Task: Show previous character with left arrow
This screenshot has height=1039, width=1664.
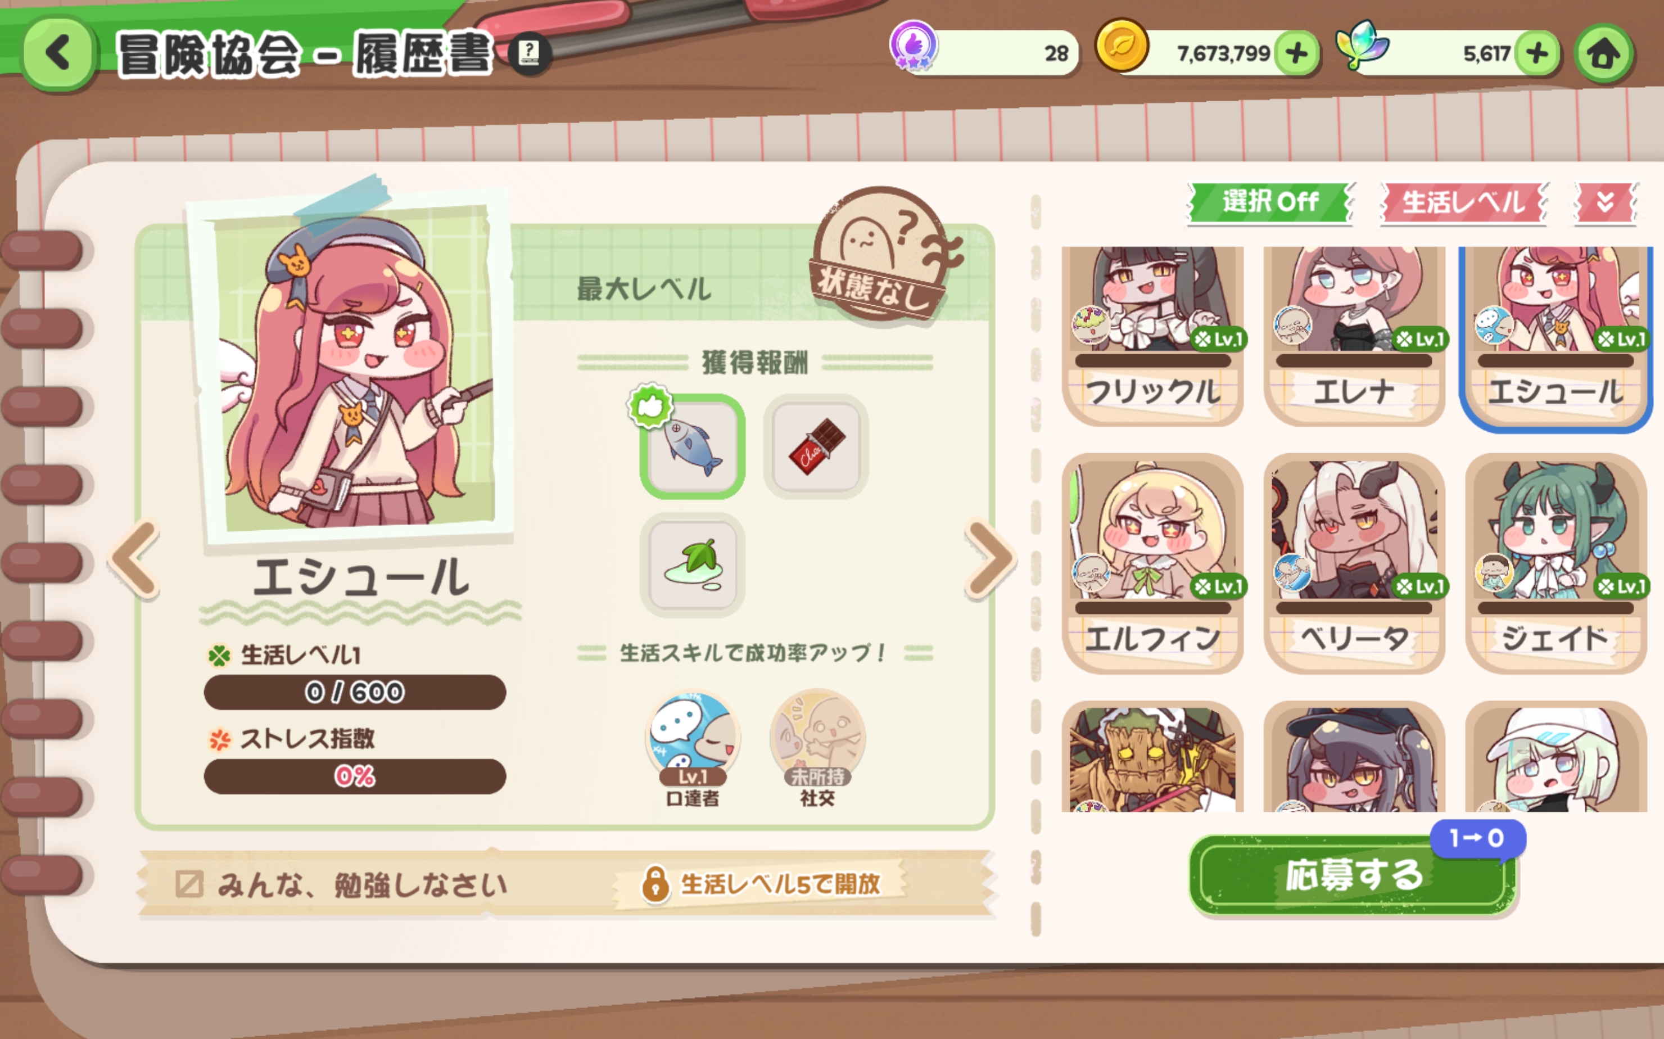Action: tap(135, 558)
